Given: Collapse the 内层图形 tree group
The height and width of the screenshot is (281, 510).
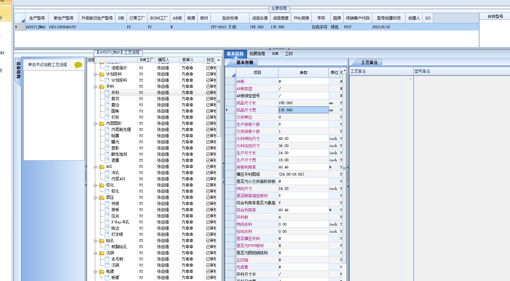Looking at the screenshot, I should click(96, 124).
